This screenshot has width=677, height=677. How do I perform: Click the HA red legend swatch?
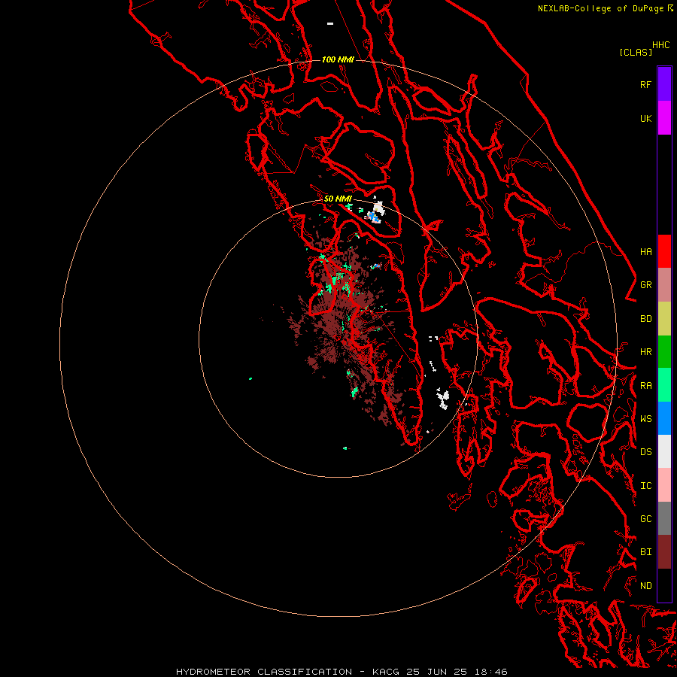pyautogui.click(x=664, y=251)
